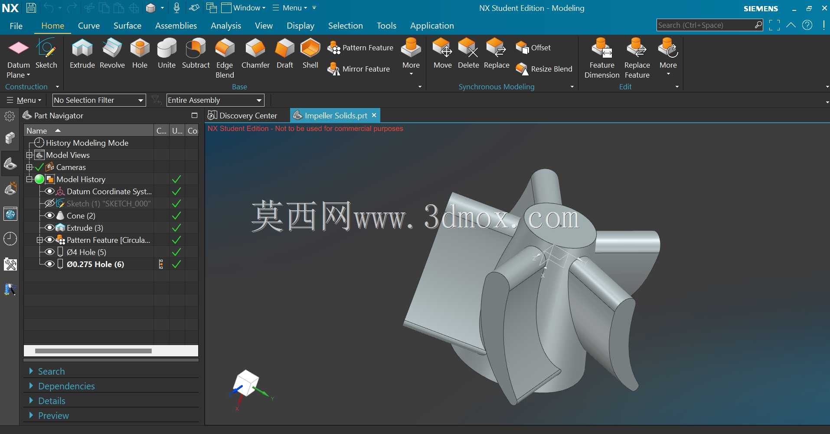Click the Mirror Feature button
The width and height of the screenshot is (830, 434).
[359, 69]
